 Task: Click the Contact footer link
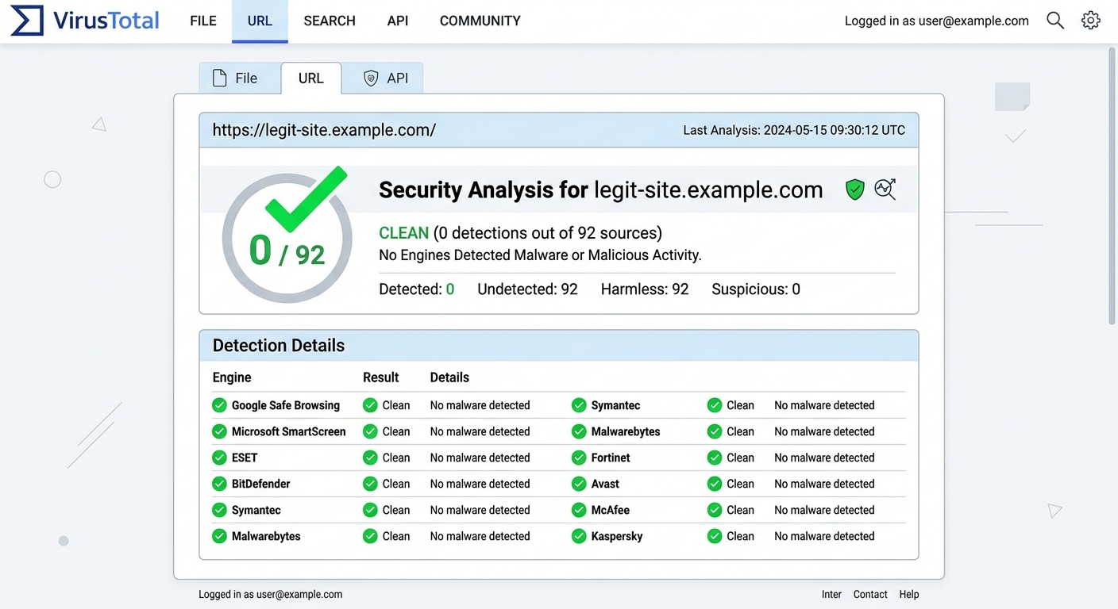[870, 594]
